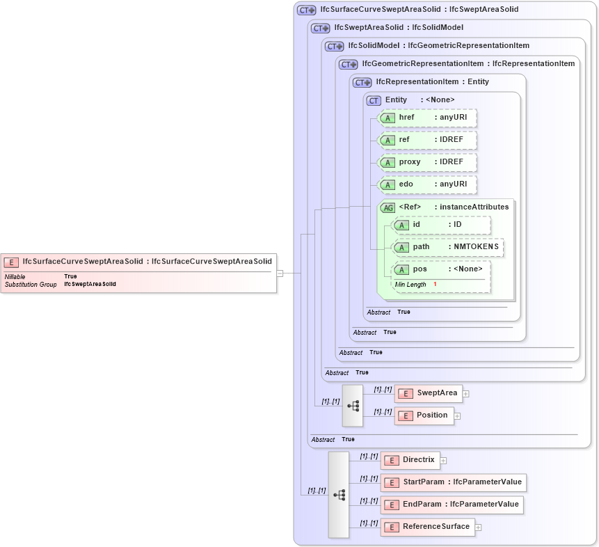
Task: Click the CT icon beside IfcRepresentationItem
Action: point(360,81)
